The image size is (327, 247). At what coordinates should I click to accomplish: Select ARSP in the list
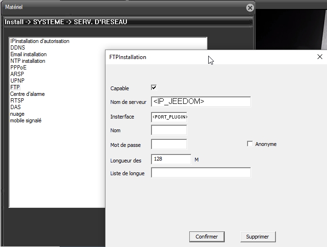pyautogui.click(x=17, y=74)
